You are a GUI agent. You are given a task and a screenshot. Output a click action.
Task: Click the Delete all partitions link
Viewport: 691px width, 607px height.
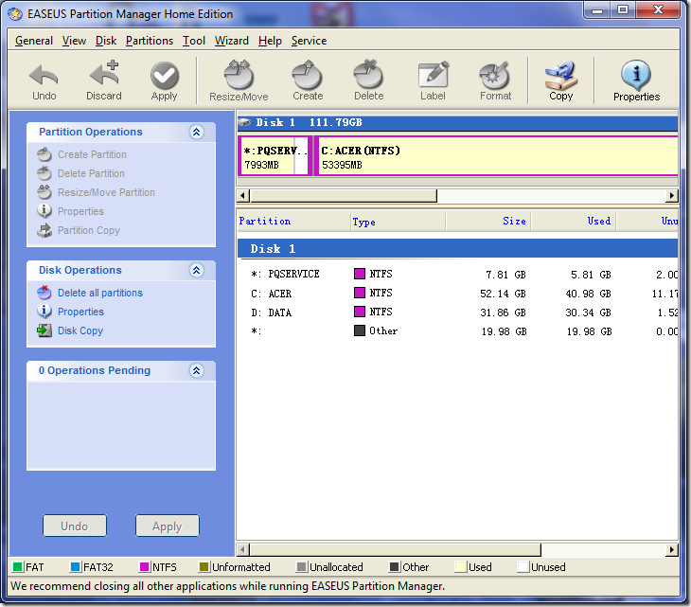tap(100, 293)
